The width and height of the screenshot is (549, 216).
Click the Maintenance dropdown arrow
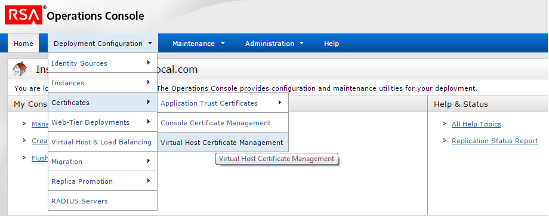[223, 43]
